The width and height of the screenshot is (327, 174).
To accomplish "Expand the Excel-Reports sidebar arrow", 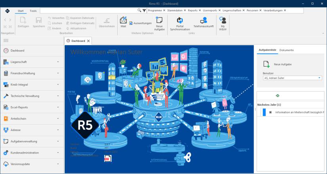I will [x=58, y=107].
